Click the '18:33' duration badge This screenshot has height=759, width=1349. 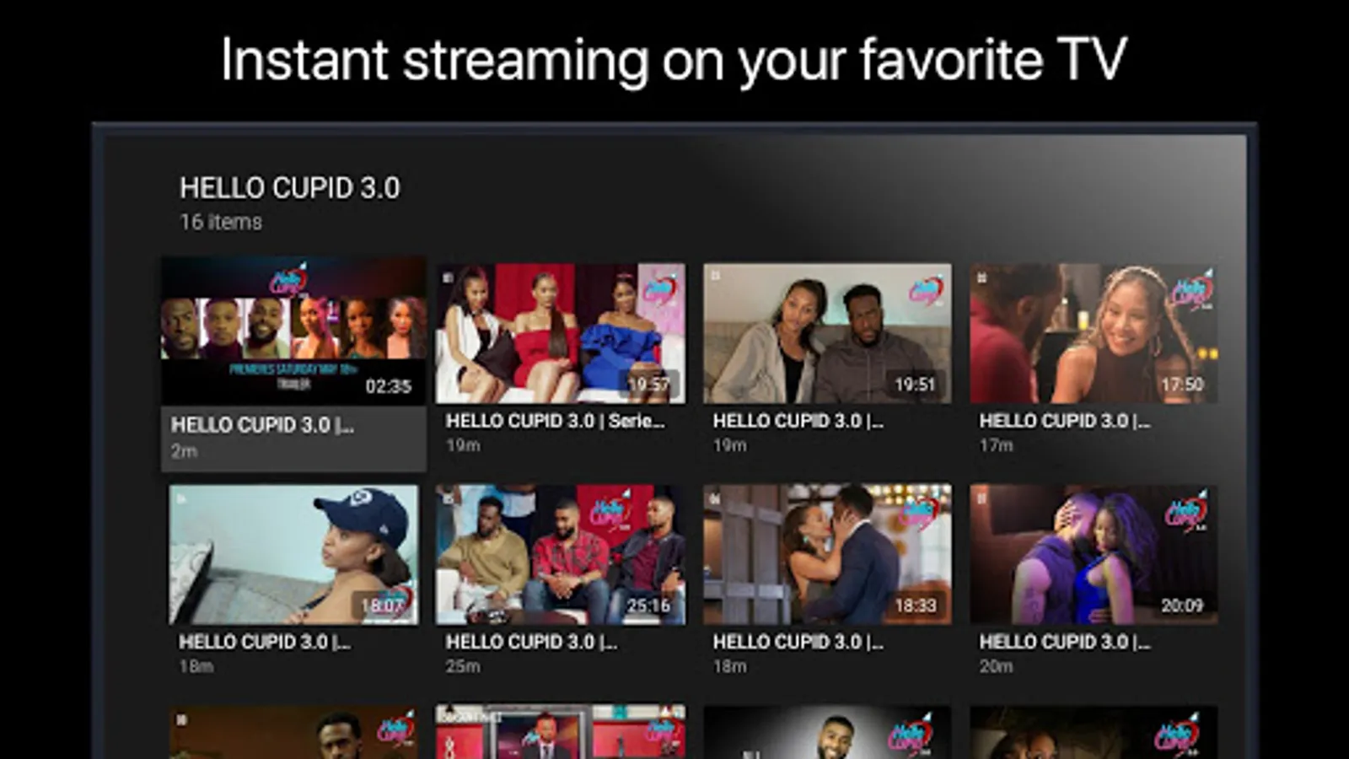tap(915, 606)
